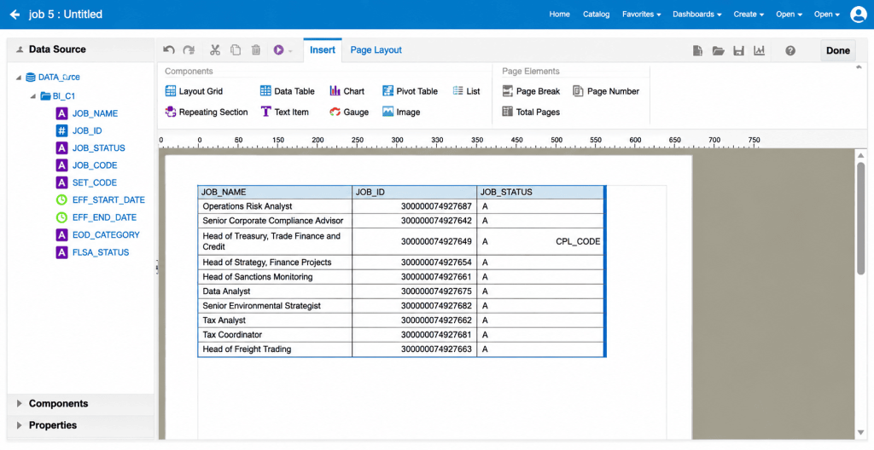Click the Done button
Screen dimensions: 874x450
[838, 50]
